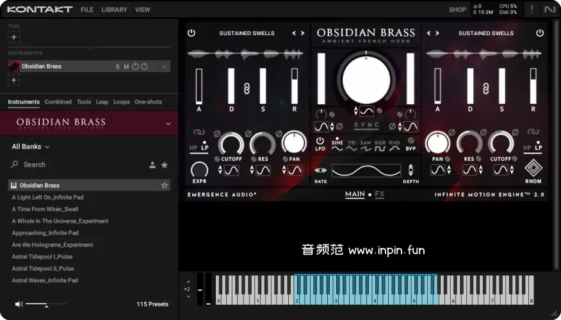Open the VIEW menu
The image size is (561, 320).
coord(142,10)
